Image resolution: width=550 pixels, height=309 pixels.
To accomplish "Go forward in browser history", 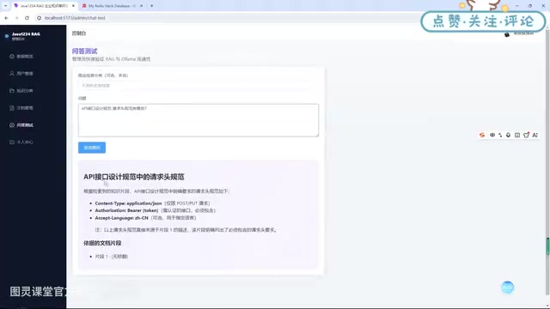I will [x=16, y=18].
